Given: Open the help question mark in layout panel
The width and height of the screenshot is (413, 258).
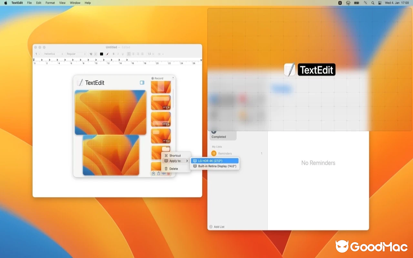Looking at the screenshot, I should [173, 78].
